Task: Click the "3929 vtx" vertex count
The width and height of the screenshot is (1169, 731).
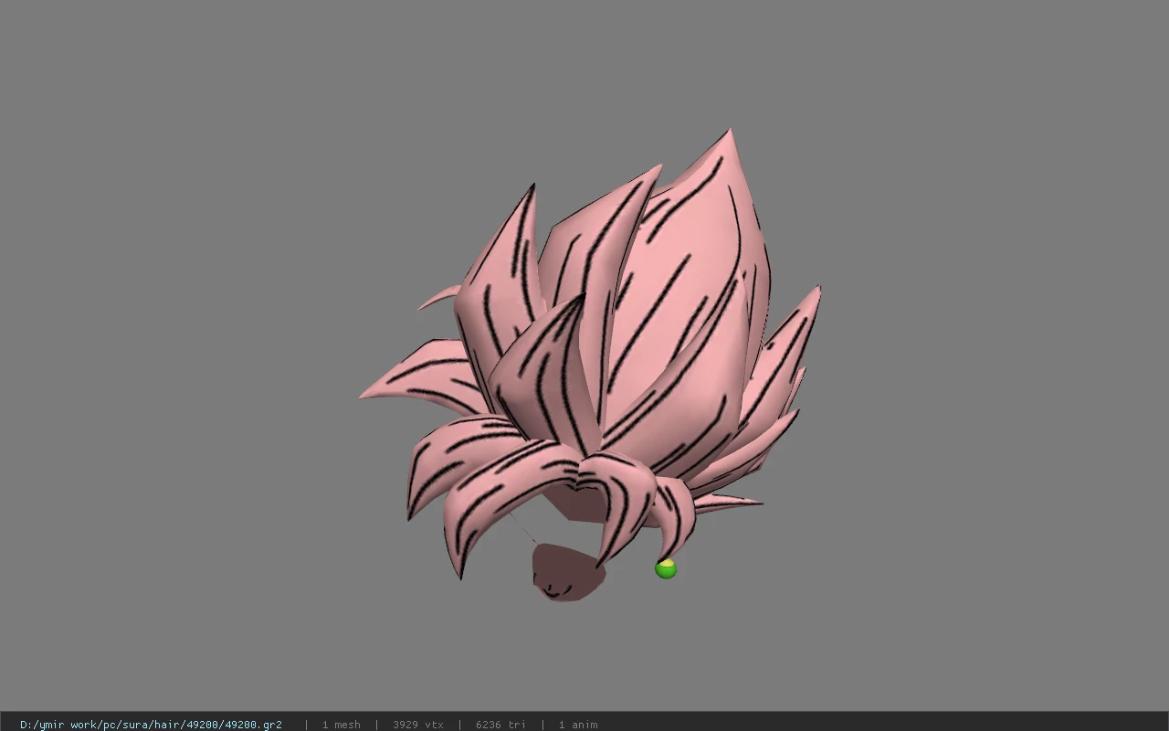Action: (418, 725)
